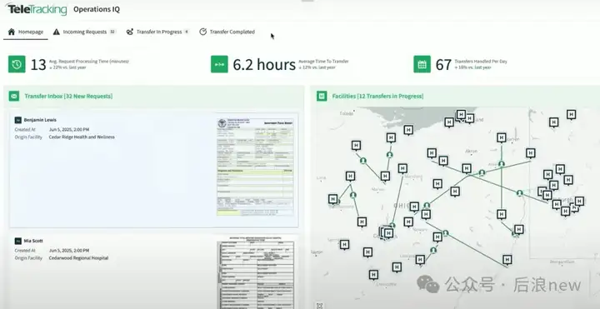
Task: Go to the Transfer Completed tab
Action: (x=227, y=32)
